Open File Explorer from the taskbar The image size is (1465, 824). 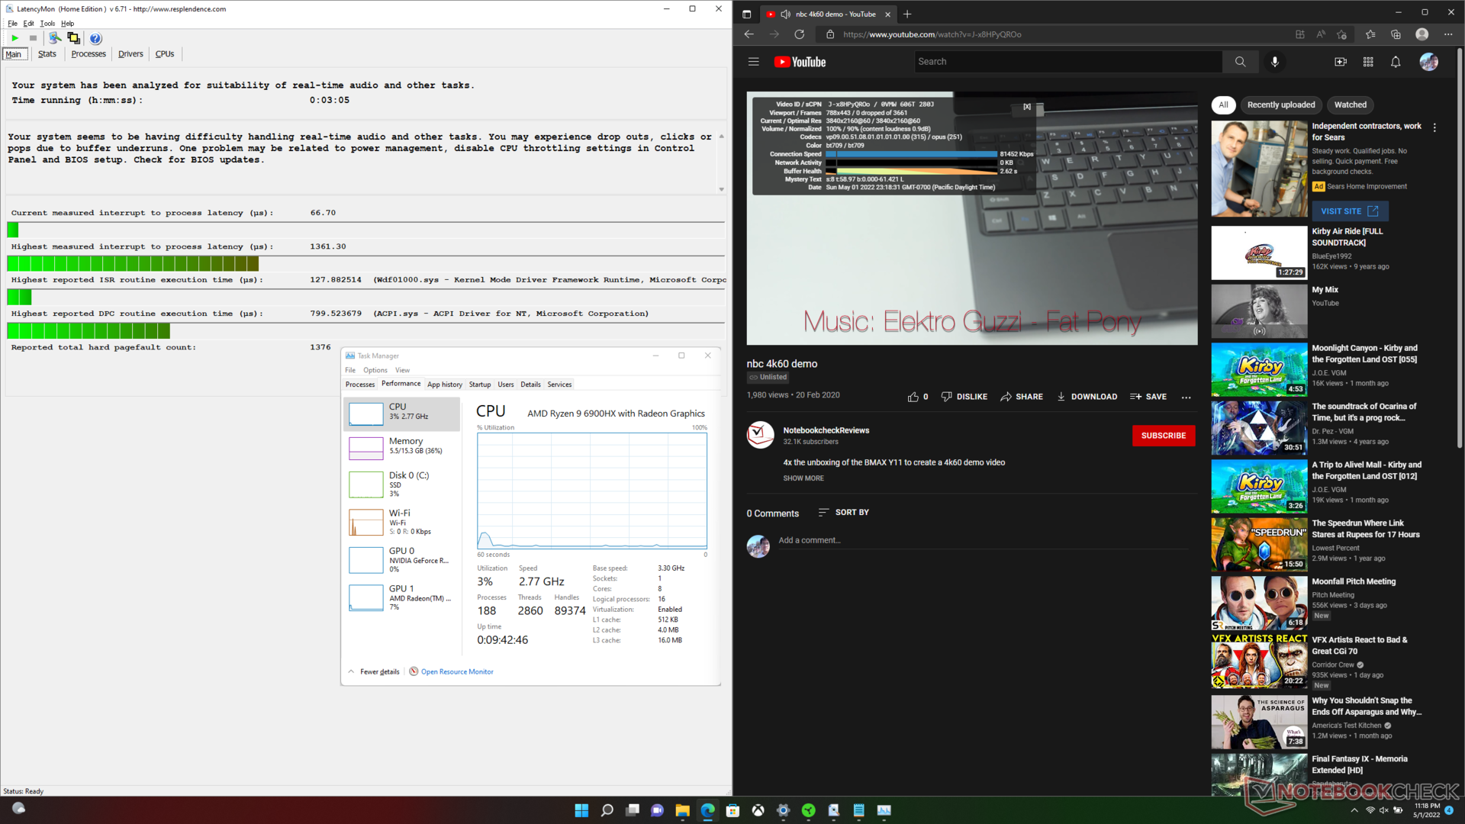point(682,810)
